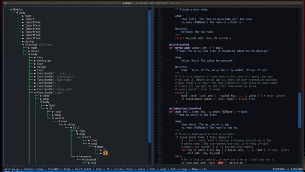Collapse the keywords node

pos(77,156)
